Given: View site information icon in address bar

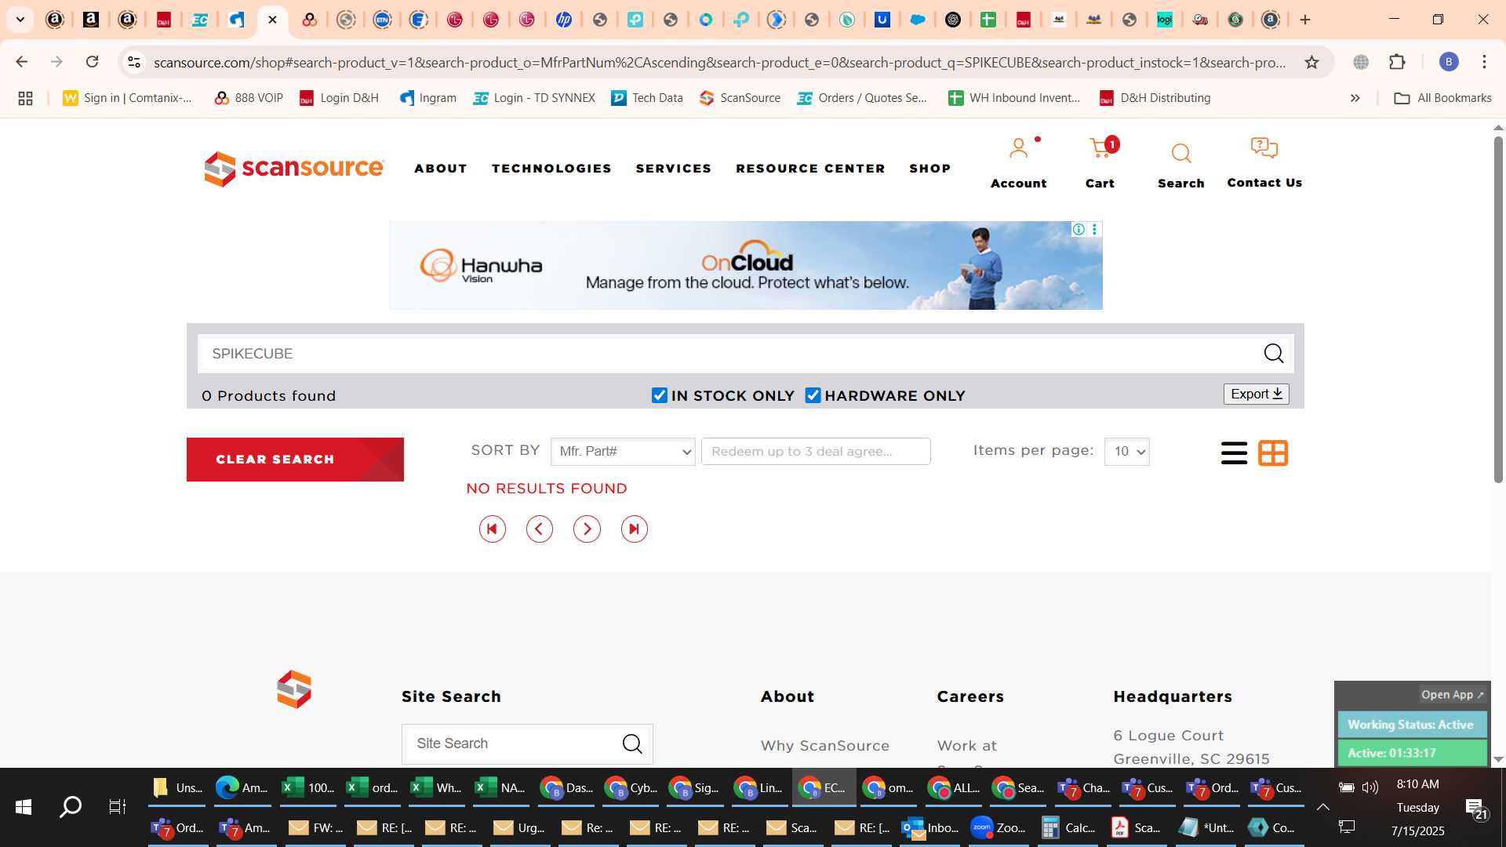Looking at the screenshot, I should 134,62.
